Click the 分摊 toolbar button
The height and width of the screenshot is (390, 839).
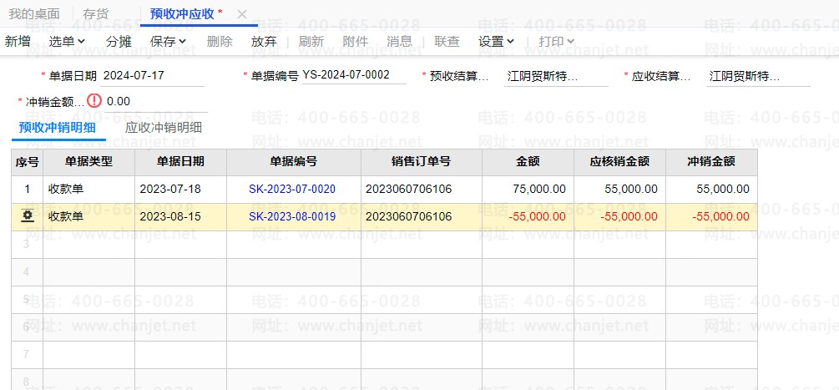(119, 41)
